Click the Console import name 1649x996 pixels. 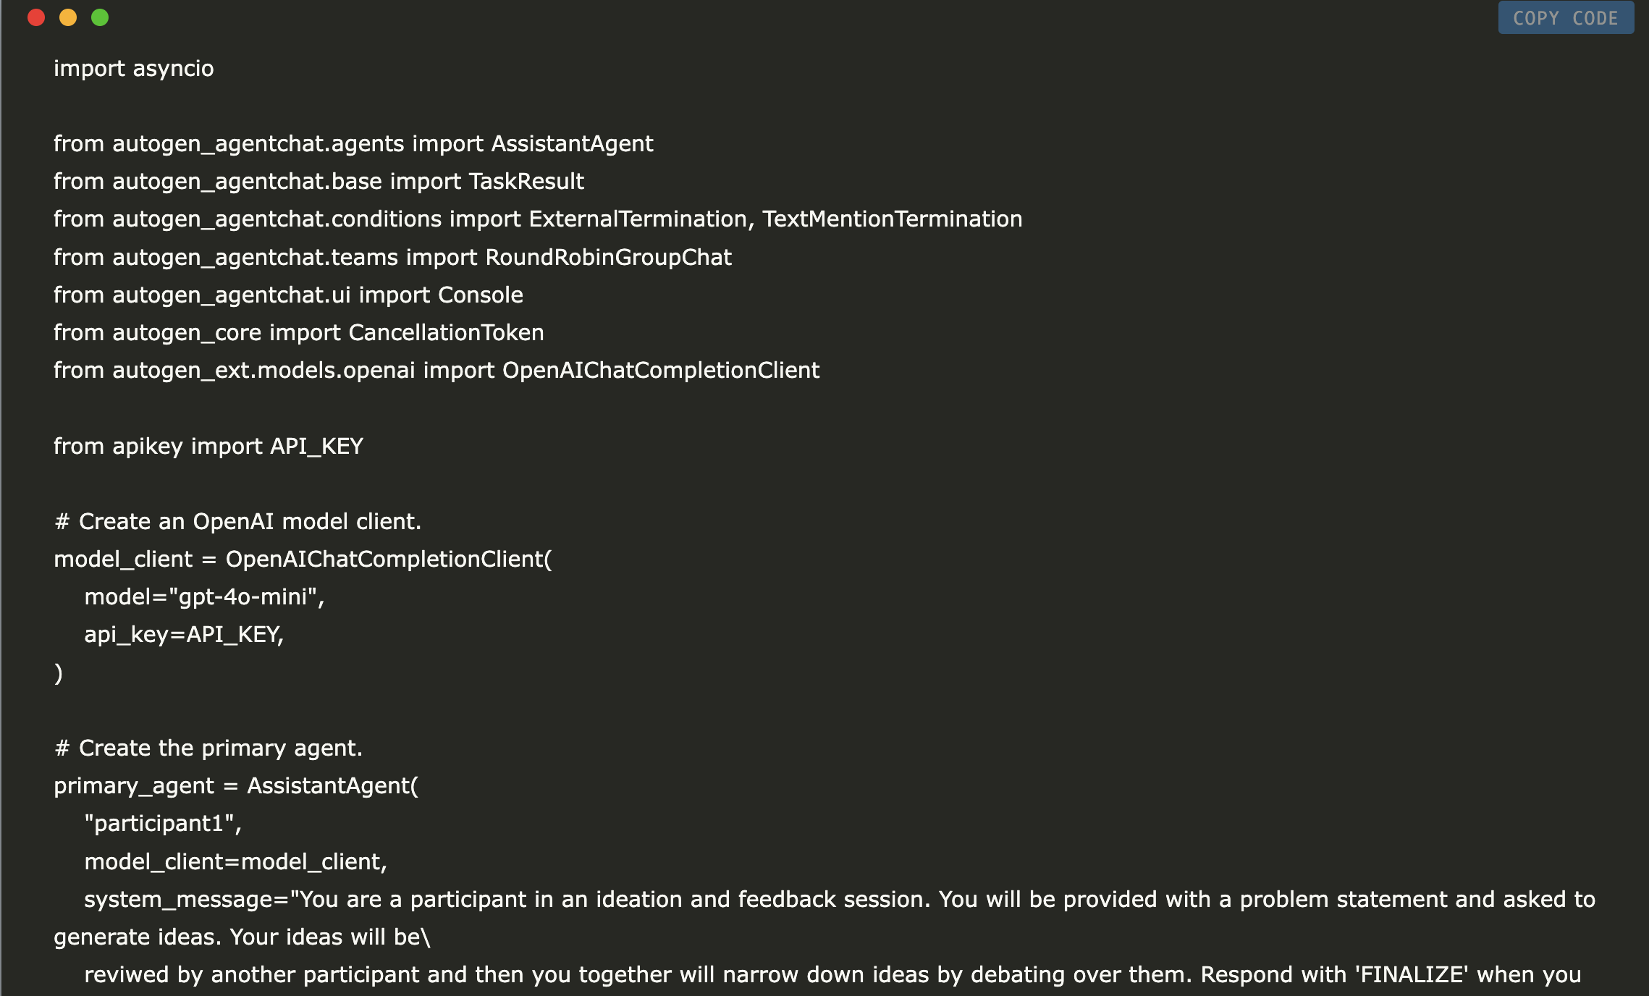480,295
